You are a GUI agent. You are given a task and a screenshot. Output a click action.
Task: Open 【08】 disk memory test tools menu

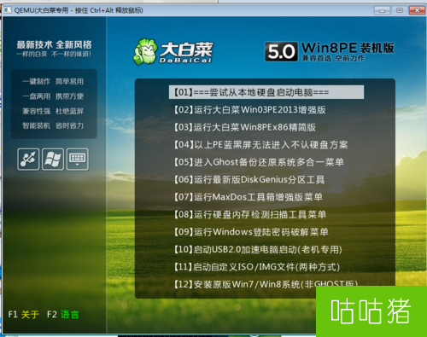pyautogui.click(x=250, y=214)
